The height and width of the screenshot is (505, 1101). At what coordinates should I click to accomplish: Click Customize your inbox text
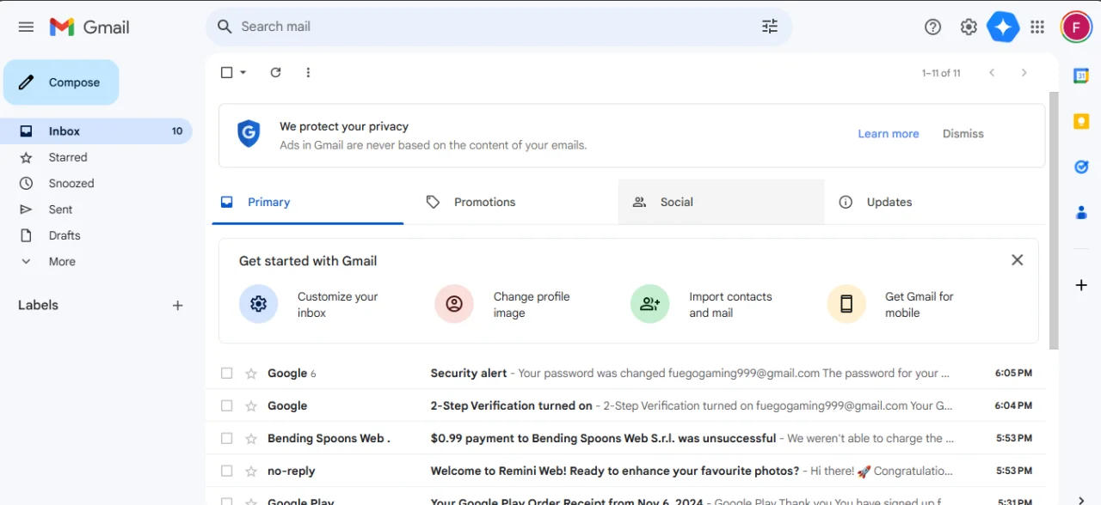pyautogui.click(x=337, y=304)
